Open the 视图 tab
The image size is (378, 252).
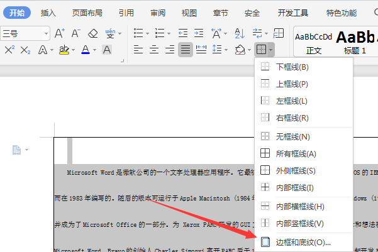pyautogui.click(x=189, y=13)
